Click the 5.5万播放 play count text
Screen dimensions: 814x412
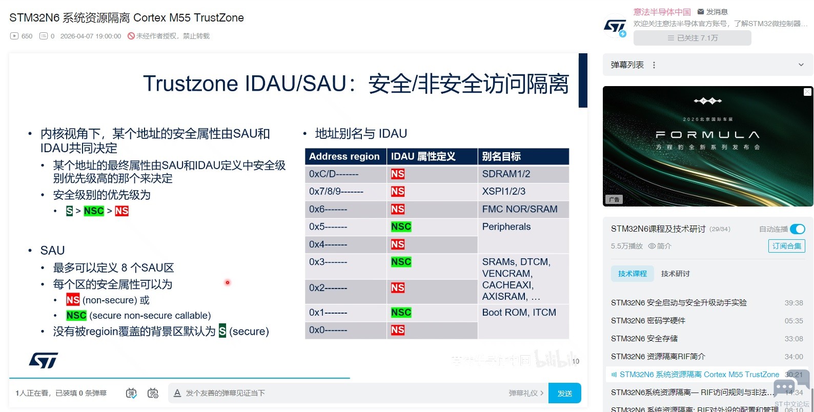627,246
